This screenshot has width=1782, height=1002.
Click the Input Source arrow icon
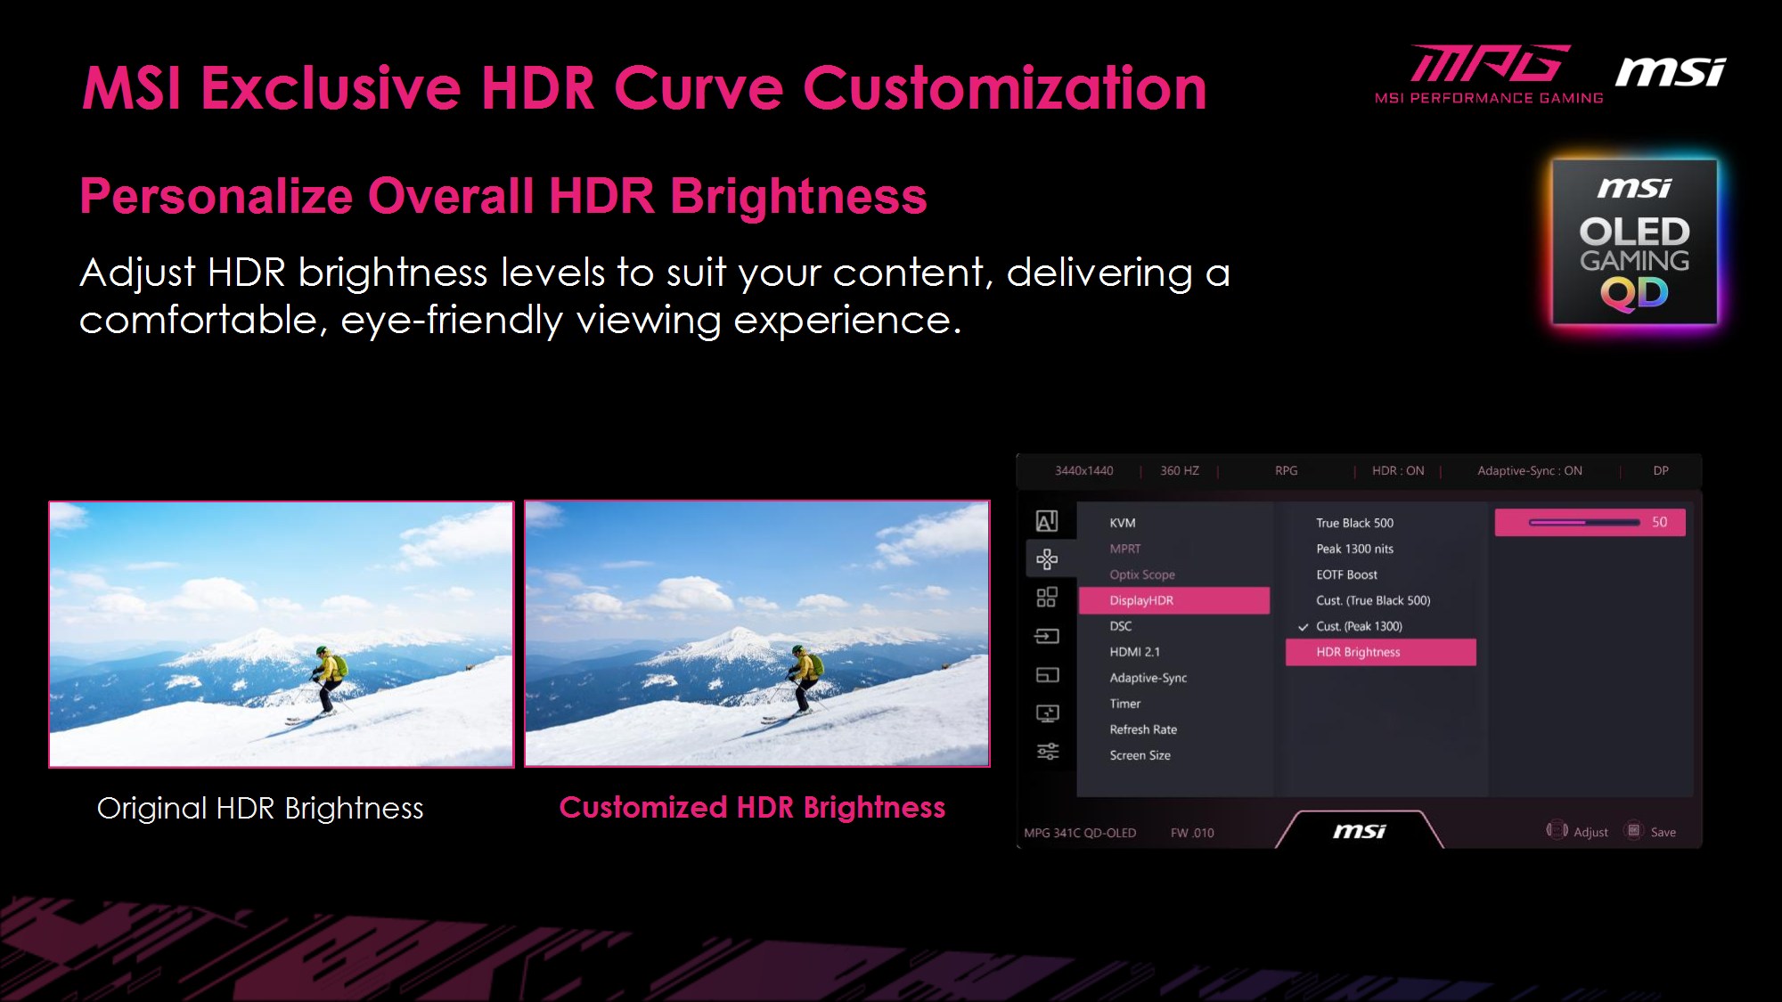tap(1047, 636)
